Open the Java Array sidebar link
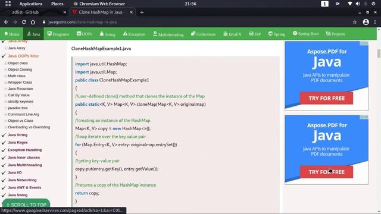Viewport: 381px width, 214px height. click(17, 48)
